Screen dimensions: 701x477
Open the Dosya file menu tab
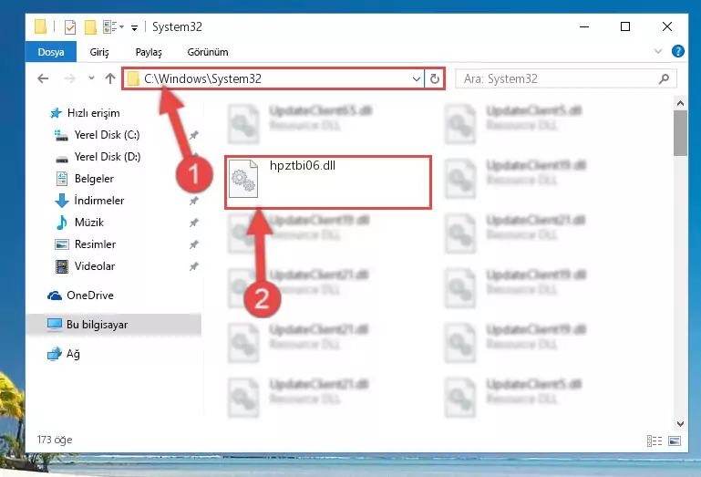[x=51, y=52]
